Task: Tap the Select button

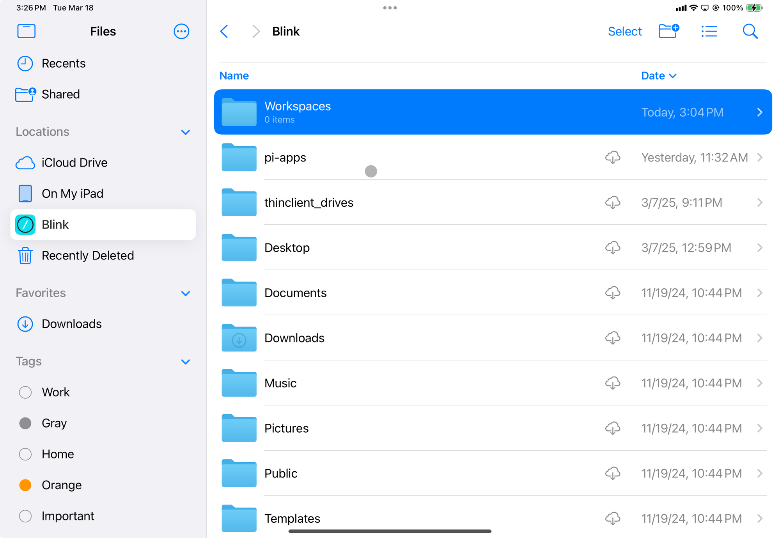Action: click(625, 31)
